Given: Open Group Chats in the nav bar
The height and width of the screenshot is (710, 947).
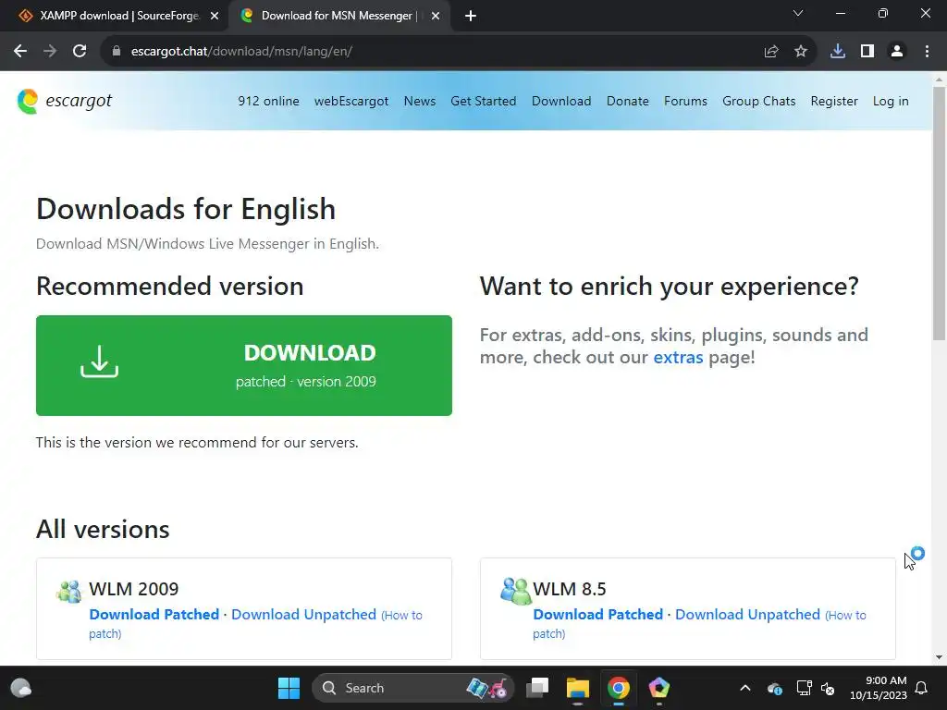Looking at the screenshot, I should tap(758, 101).
